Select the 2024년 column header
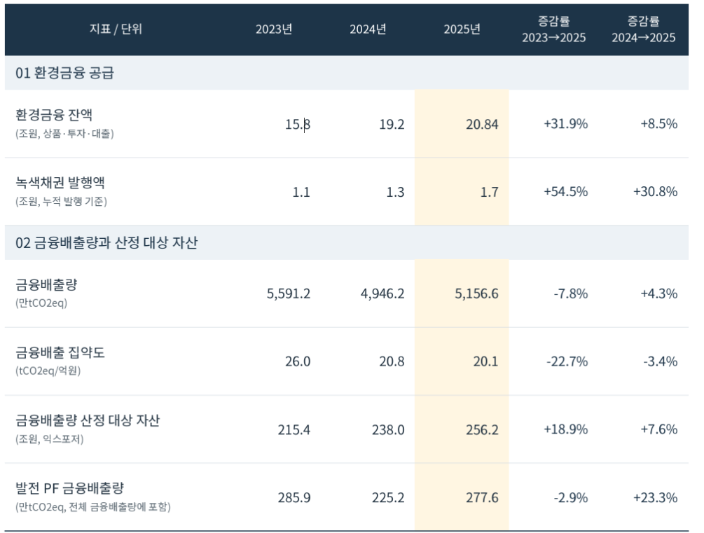This screenshot has width=704, height=533. pyautogui.click(x=368, y=29)
